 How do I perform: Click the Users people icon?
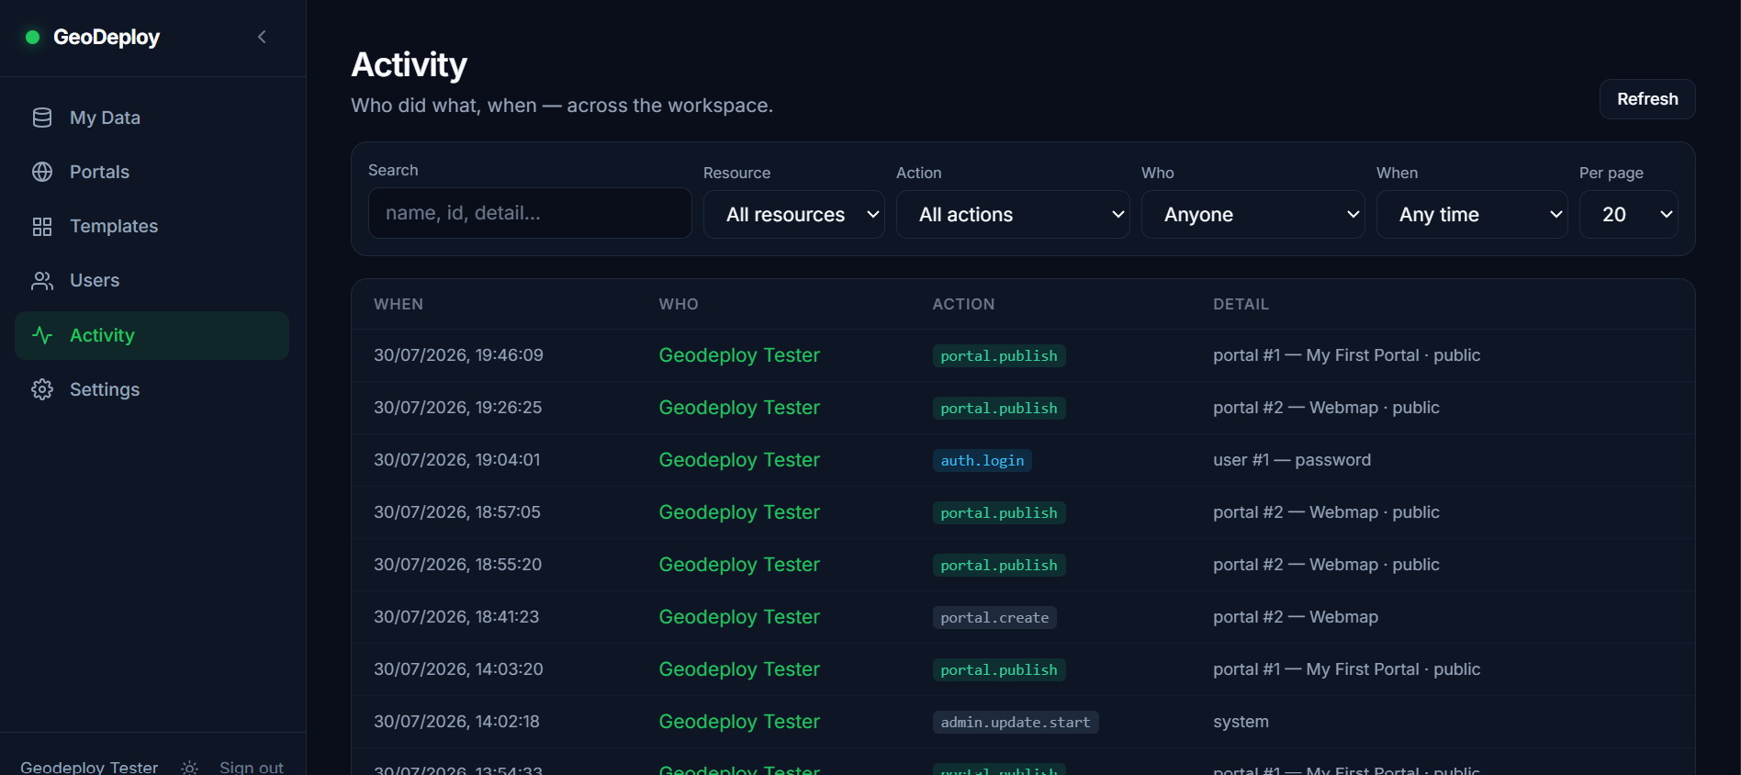(x=42, y=281)
